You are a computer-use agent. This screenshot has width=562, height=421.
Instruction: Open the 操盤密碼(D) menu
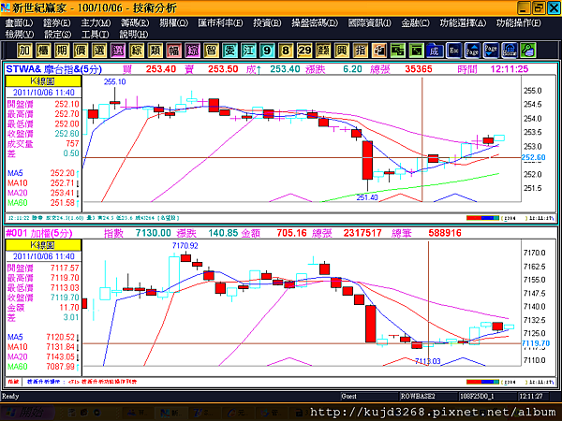coord(315,23)
